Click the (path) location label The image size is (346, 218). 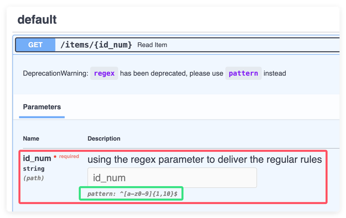point(34,178)
